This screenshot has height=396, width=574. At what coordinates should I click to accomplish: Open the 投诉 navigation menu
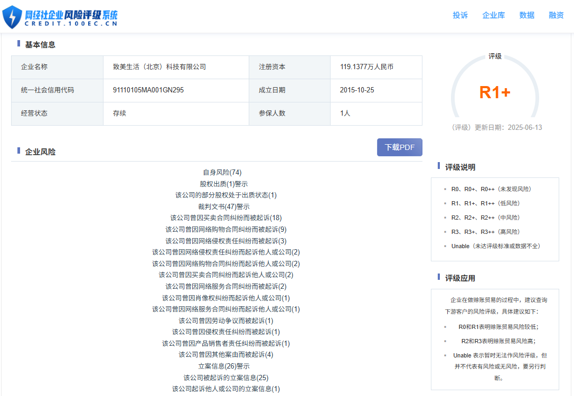(x=460, y=15)
